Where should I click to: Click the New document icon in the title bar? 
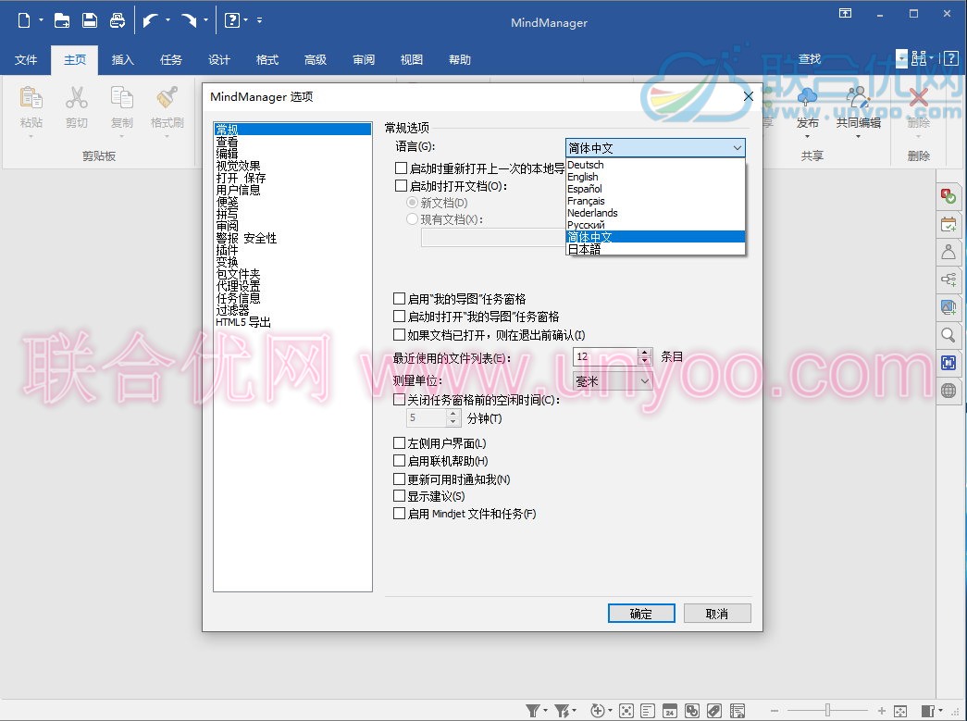click(24, 20)
